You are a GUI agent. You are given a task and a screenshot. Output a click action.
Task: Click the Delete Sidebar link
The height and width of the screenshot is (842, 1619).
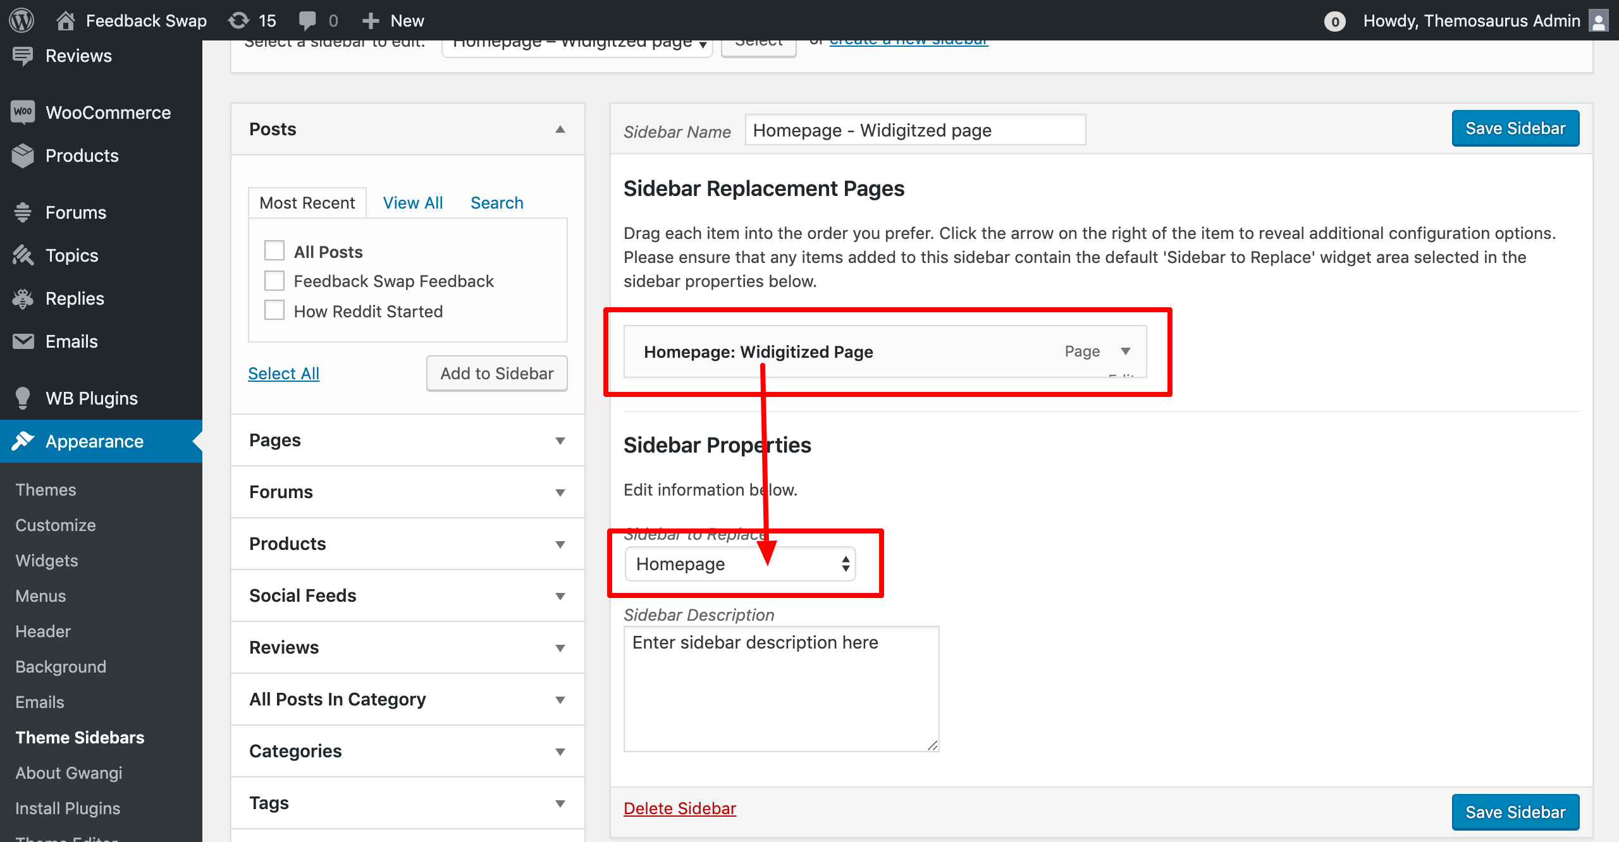pos(680,808)
